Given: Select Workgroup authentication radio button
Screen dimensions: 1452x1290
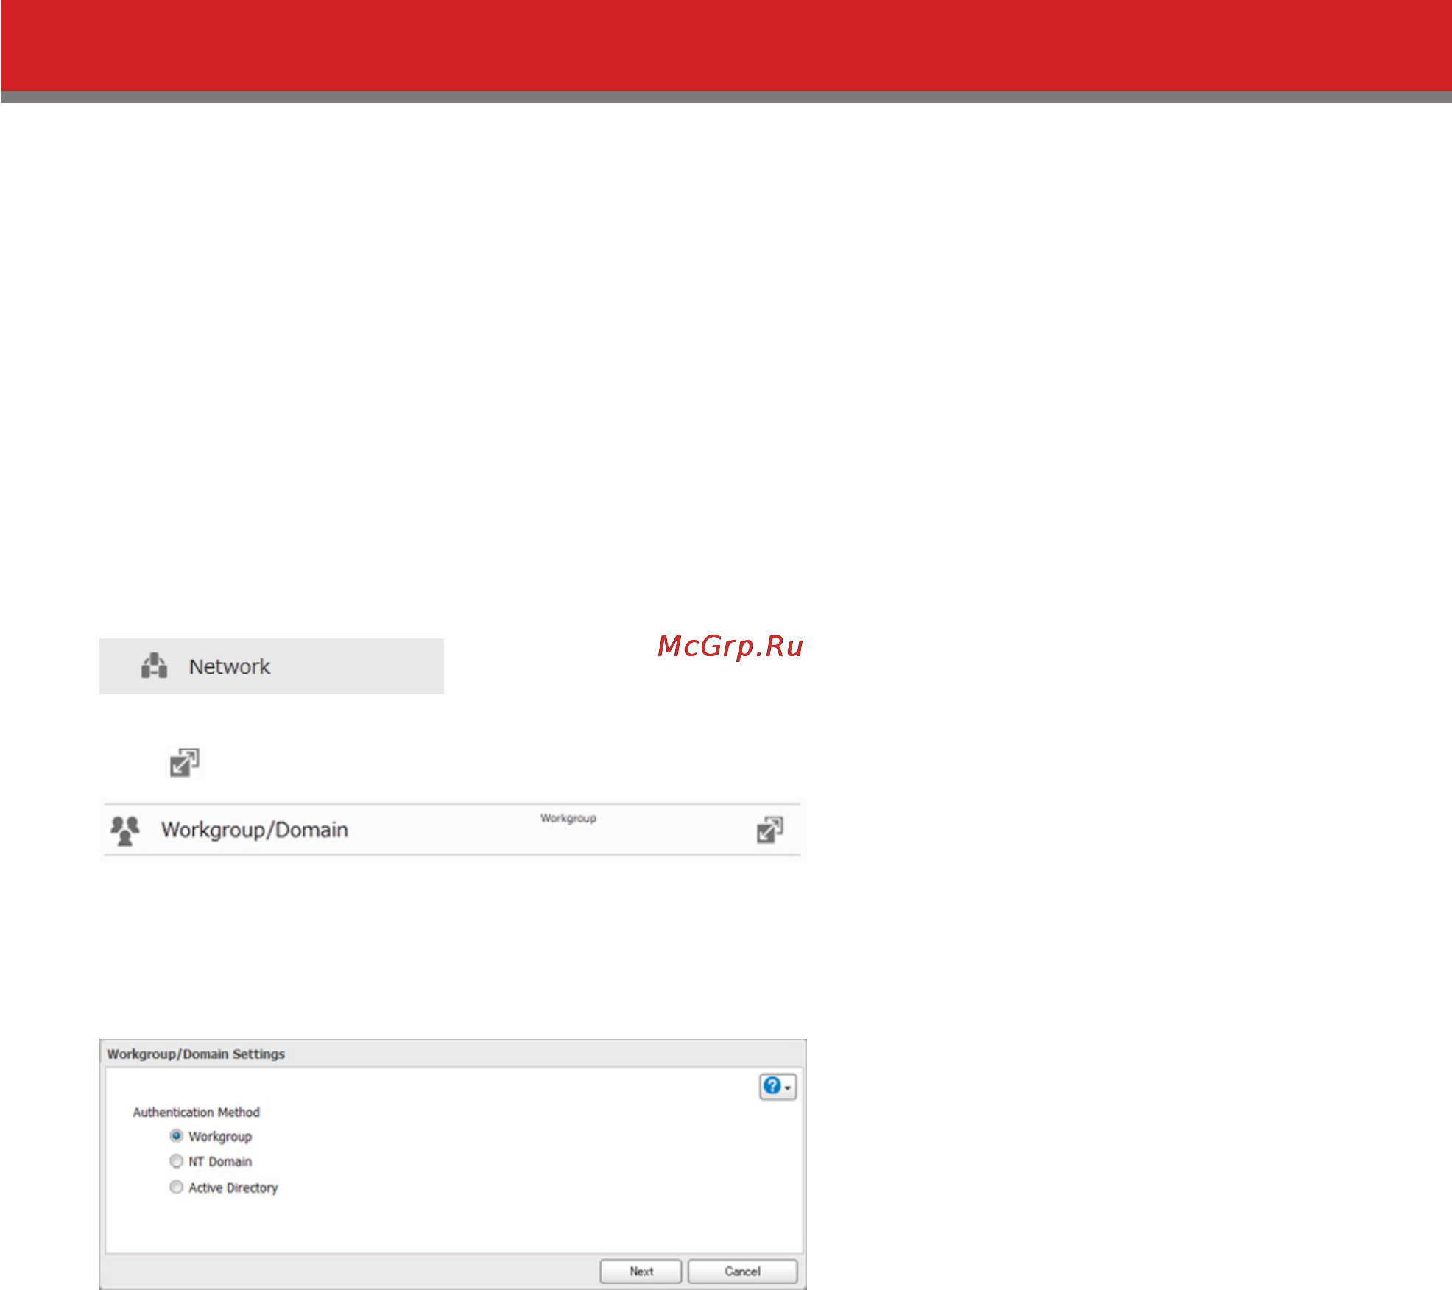Looking at the screenshot, I should [176, 1136].
